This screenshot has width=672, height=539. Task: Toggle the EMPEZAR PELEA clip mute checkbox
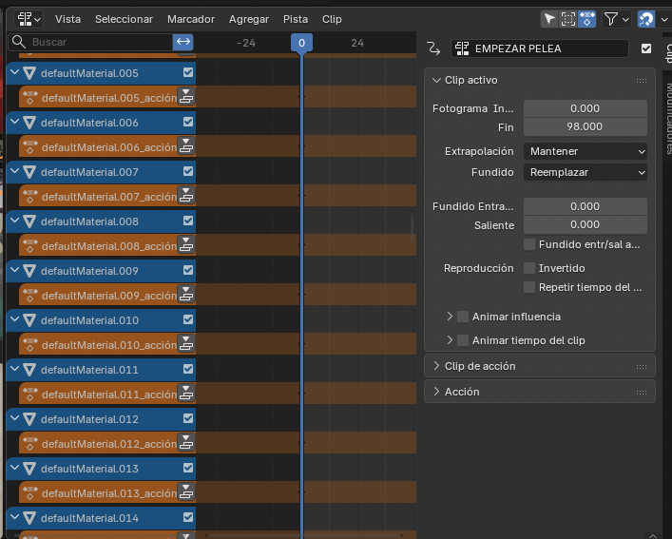click(x=646, y=48)
